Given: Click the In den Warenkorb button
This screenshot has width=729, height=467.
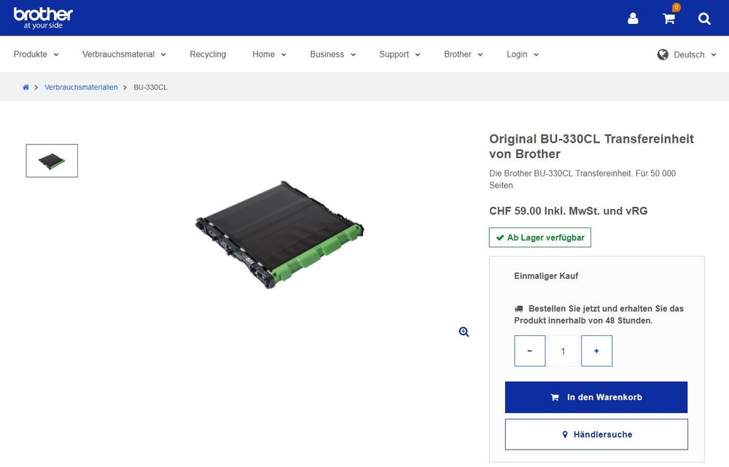Looking at the screenshot, I should [x=596, y=397].
